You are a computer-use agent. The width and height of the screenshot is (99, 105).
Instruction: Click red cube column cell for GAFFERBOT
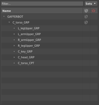pos(94,17)
